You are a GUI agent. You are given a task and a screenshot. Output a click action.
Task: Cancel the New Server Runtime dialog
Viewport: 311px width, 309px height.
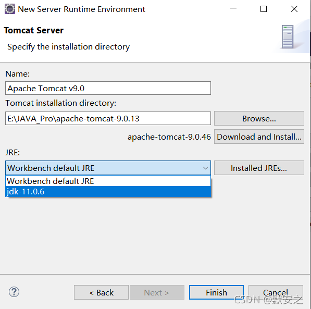[276, 292]
